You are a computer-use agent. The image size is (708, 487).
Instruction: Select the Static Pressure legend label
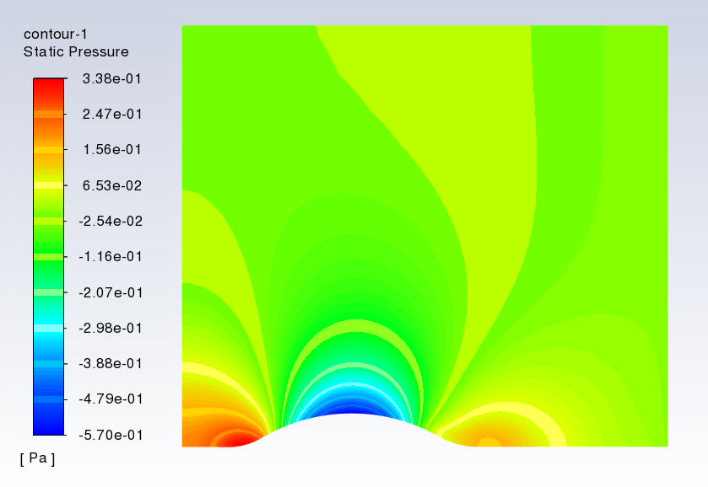point(76,52)
